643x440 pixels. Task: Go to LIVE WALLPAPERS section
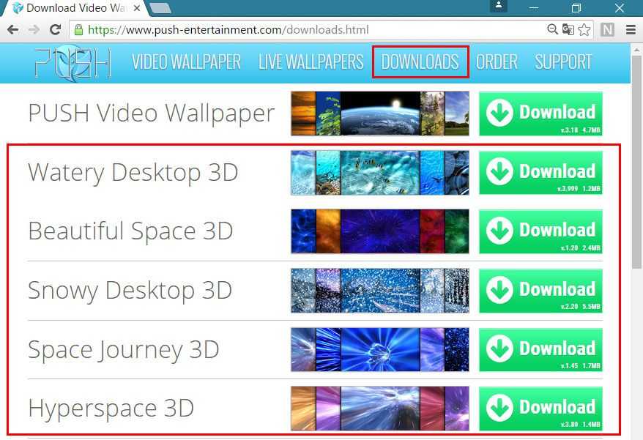[311, 62]
